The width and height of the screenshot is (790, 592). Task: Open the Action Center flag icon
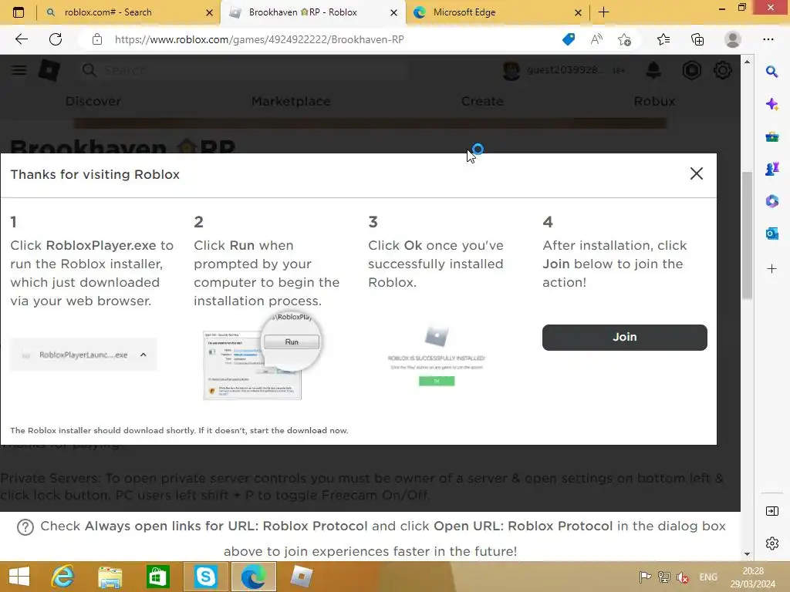645,577
